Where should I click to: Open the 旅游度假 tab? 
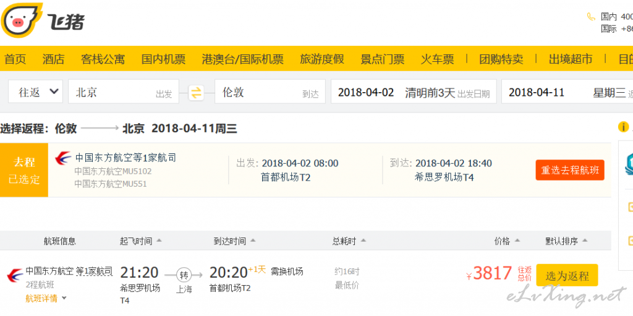[x=322, y=59]
